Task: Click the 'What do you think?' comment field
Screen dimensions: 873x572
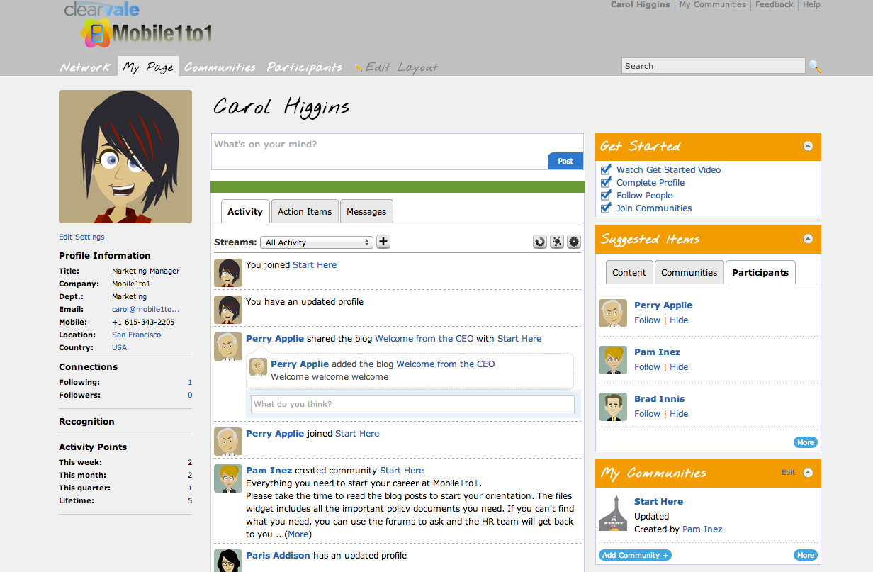Action: point(412,404)
